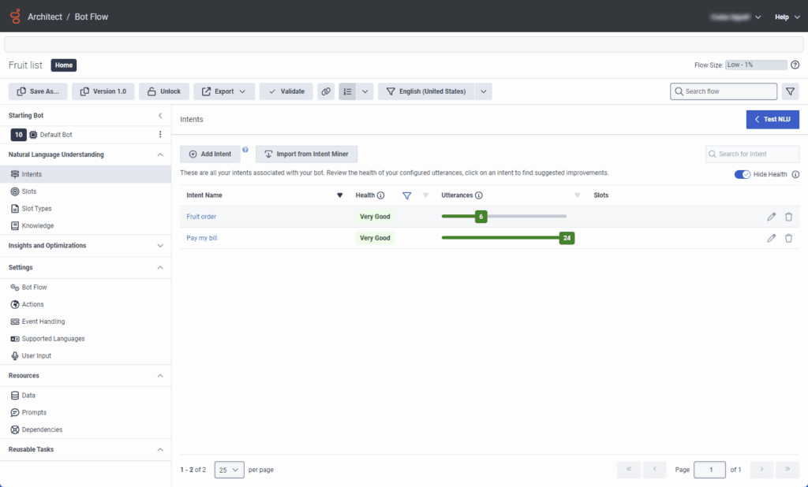Open Slots in the sidebar
This screenshot has height=487, width=808.
(28, 191)
